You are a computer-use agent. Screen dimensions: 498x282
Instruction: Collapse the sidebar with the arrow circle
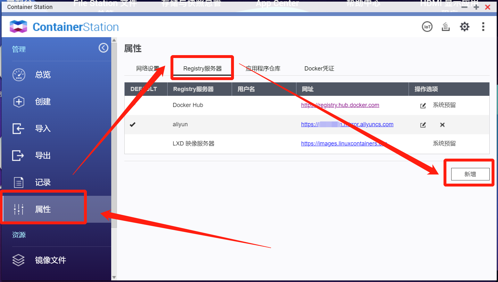tap(103, 48)
